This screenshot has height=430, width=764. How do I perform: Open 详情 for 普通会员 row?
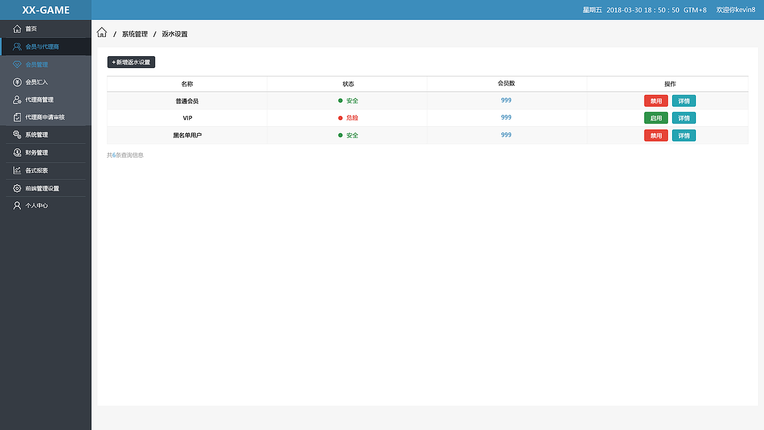[684, 101]
